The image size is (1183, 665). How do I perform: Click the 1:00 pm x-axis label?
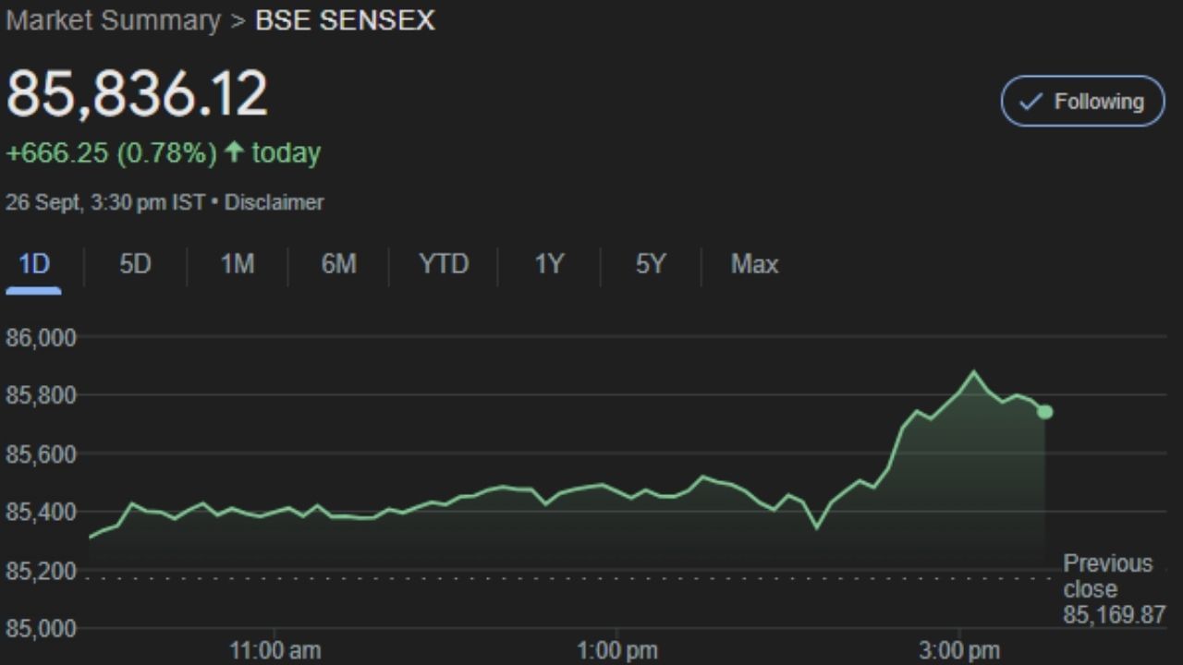click(617, 651)
